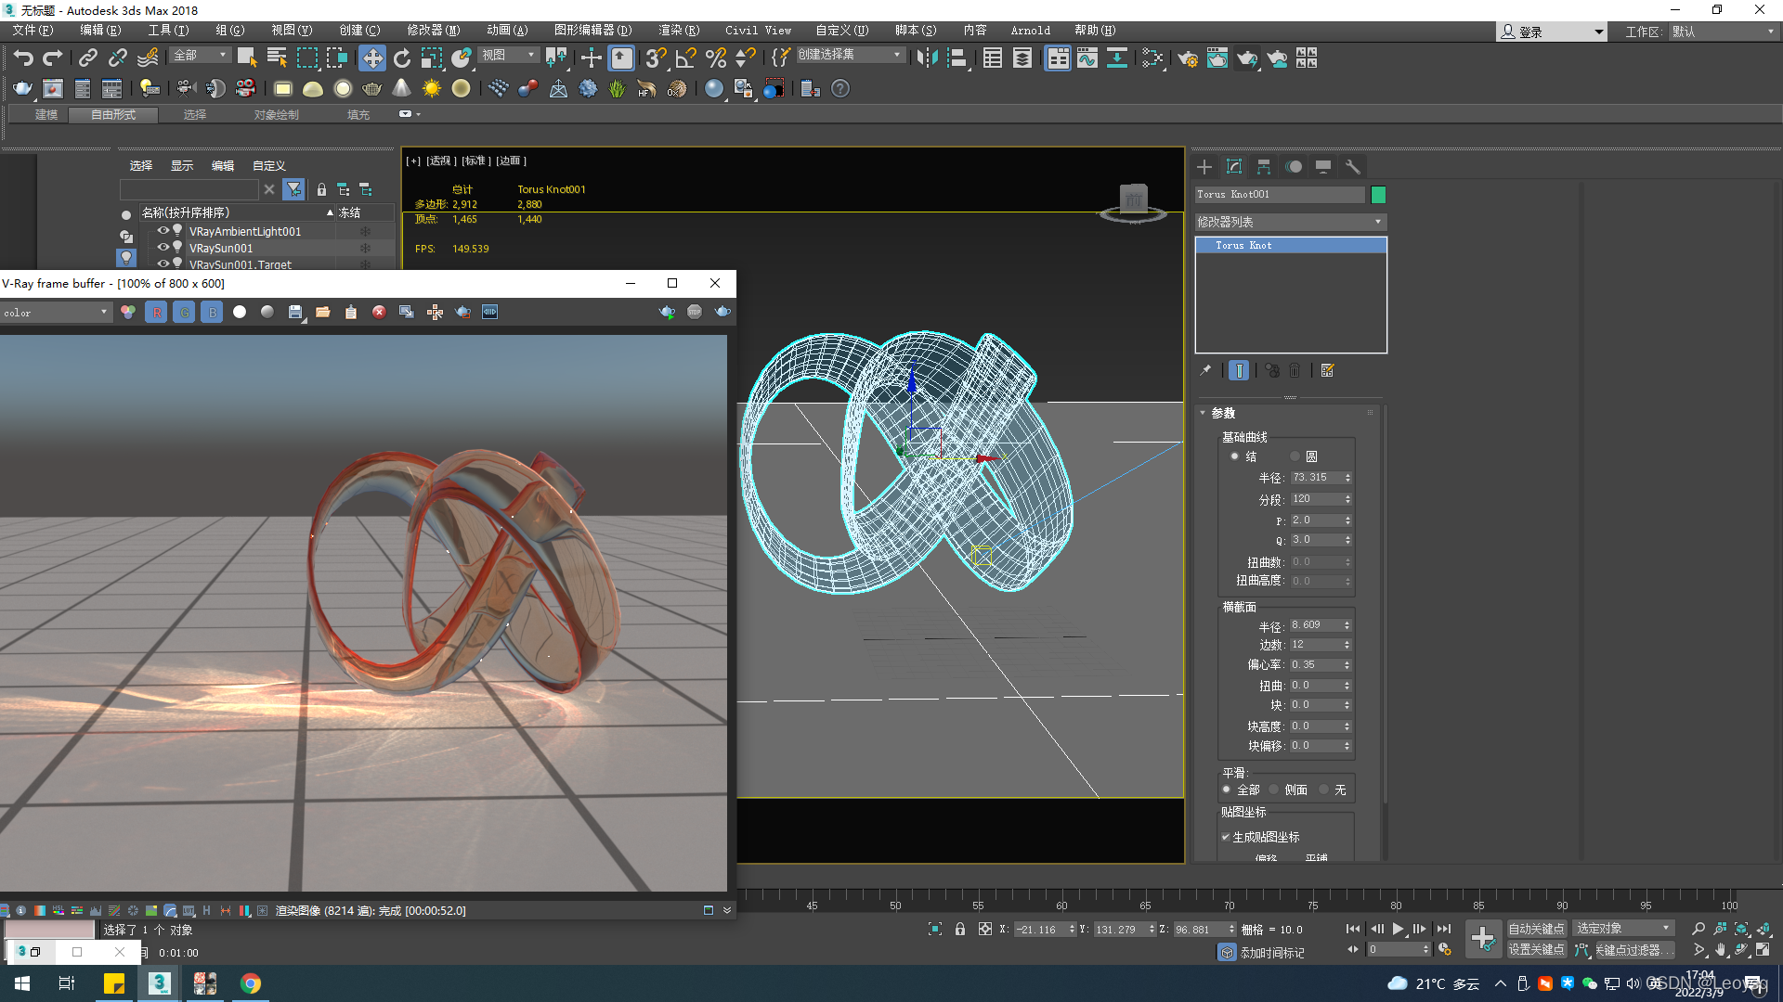1783x1002 pixels.
Task: Collapse the 参数 rollout
Action: pos(1223,413)
